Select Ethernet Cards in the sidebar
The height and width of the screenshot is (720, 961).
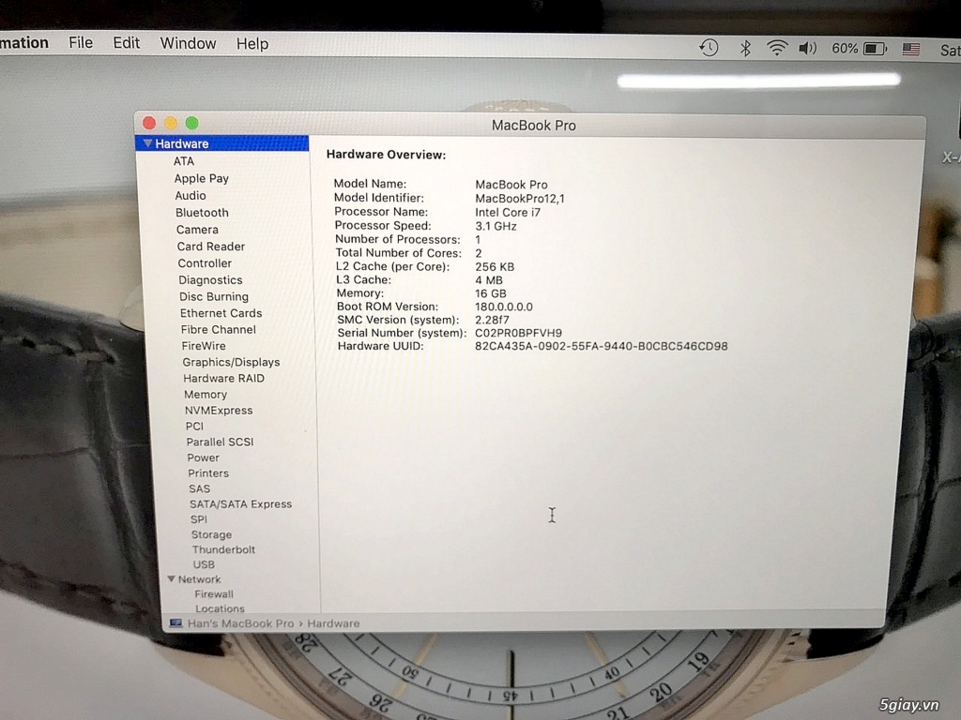pos(221,313)
